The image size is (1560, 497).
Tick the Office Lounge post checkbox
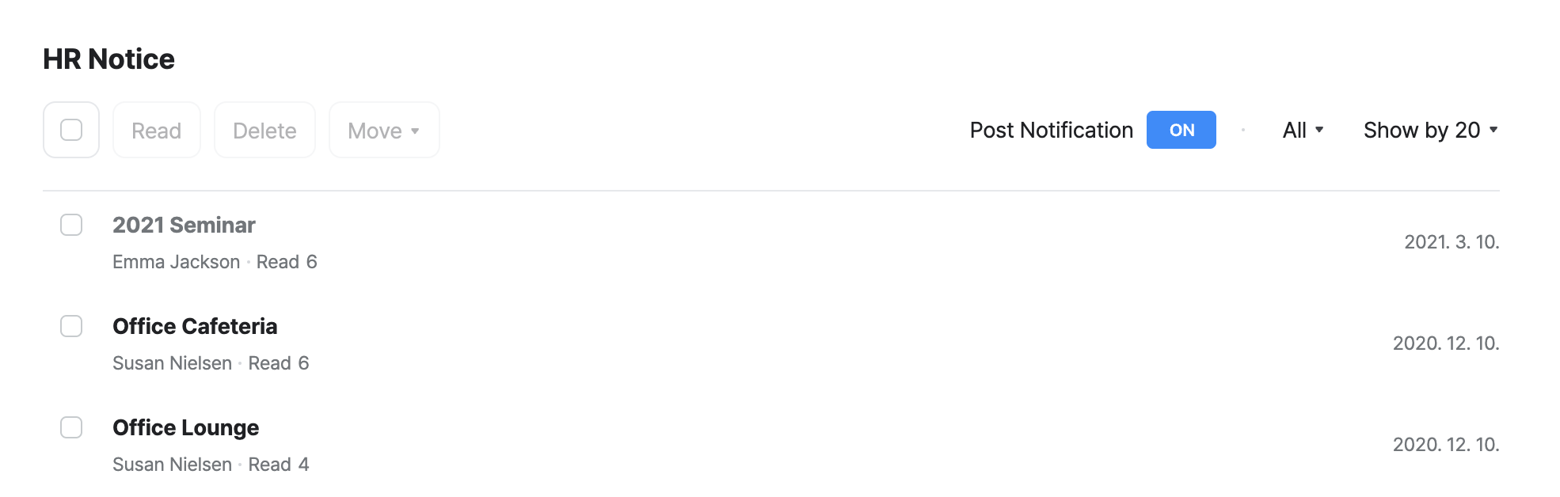click(71, 427)
